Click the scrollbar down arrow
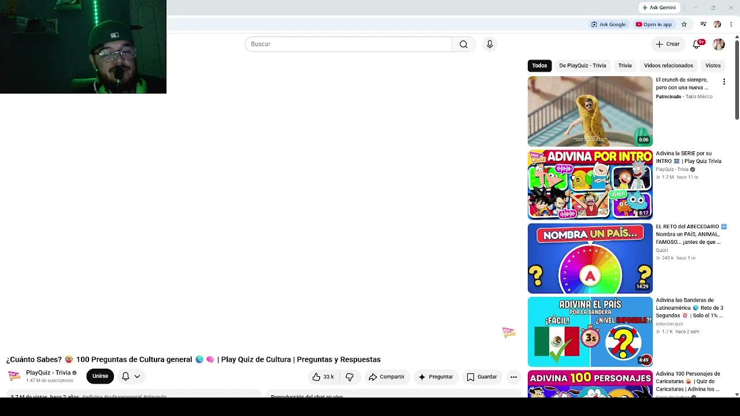 [x=737, y=395]
